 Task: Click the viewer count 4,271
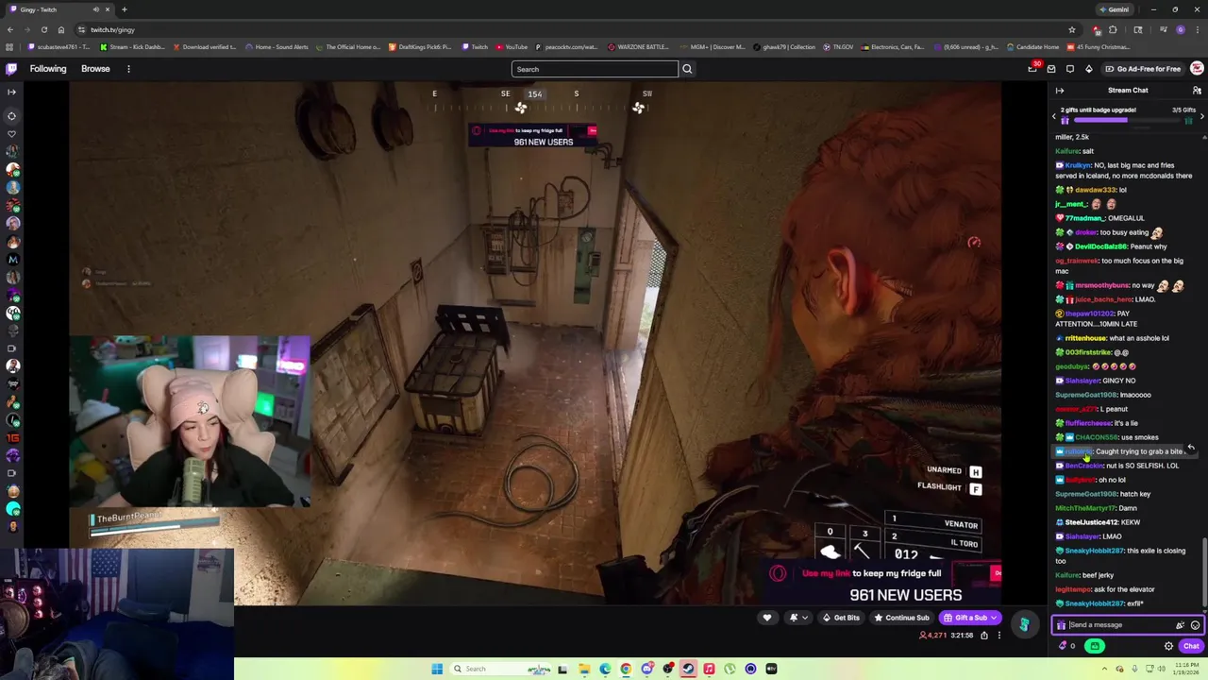(x=932, y=636)
